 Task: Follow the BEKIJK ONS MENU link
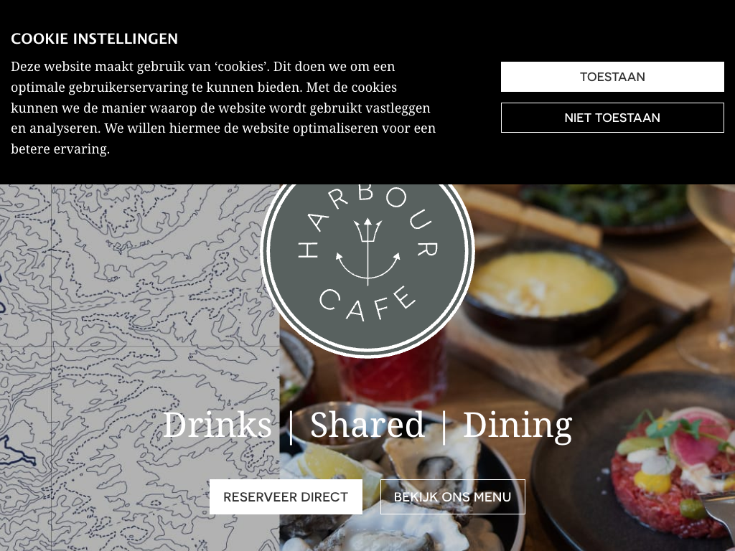(x=452, y=496)
